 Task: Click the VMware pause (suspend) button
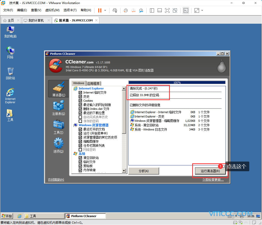point(100,10)
